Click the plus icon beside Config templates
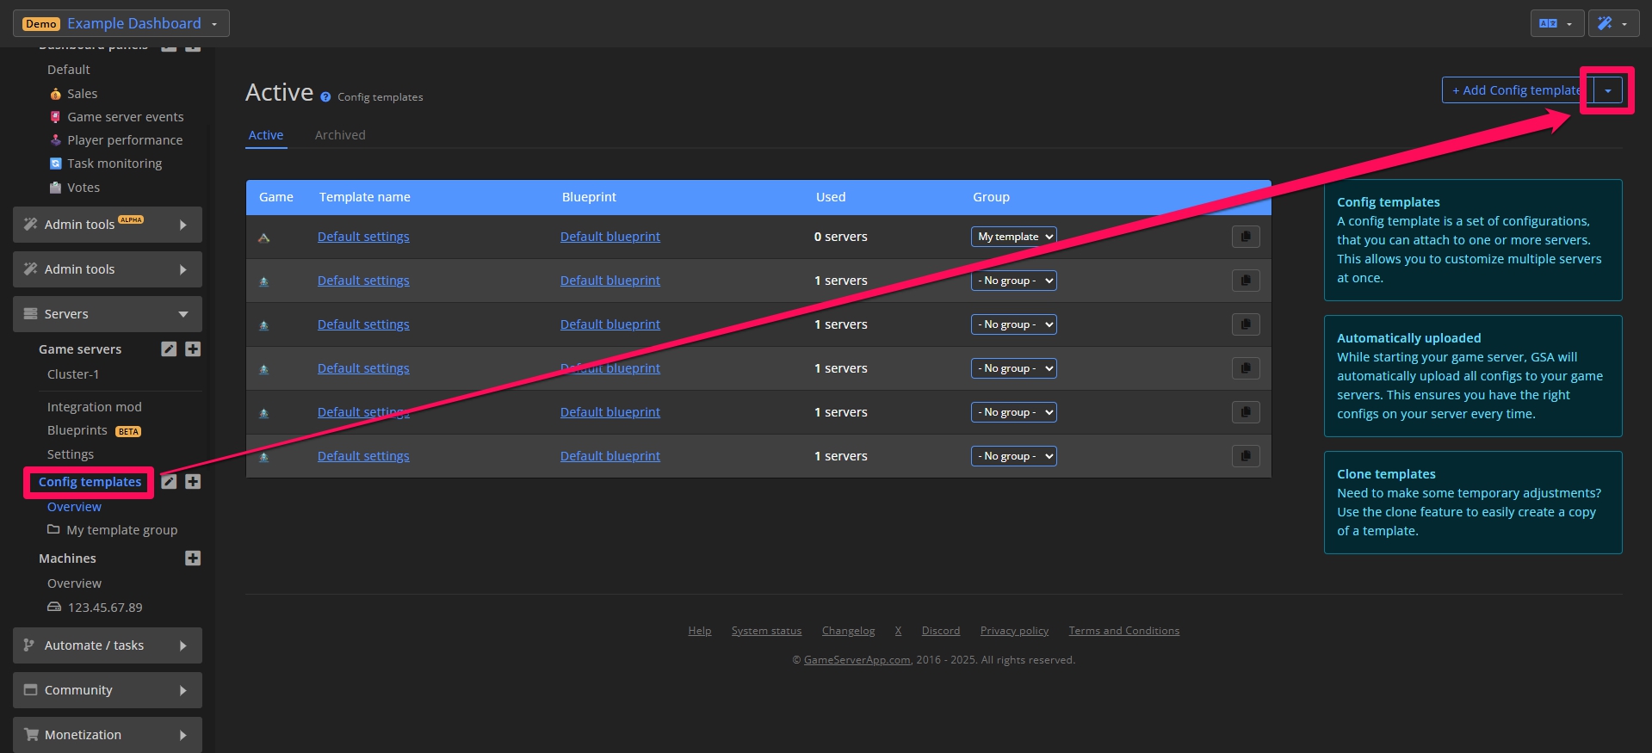 pos(193,481)
